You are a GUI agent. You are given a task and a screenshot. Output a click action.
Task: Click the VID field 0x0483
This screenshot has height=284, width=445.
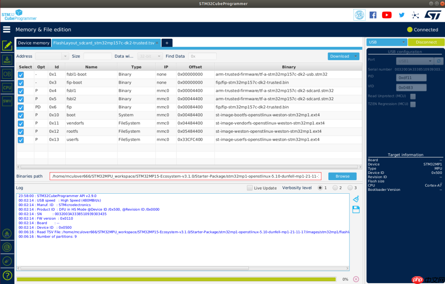[x=411, y=87]
